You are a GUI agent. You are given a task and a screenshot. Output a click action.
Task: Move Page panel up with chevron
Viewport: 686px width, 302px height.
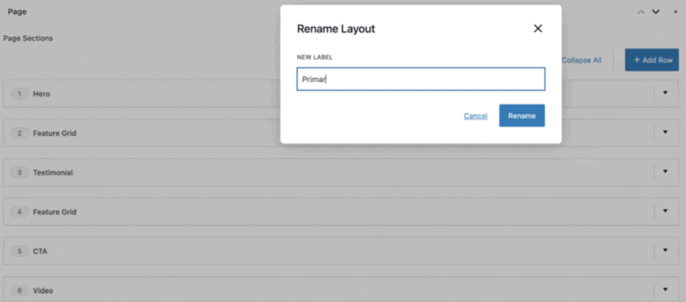point(641,12)
